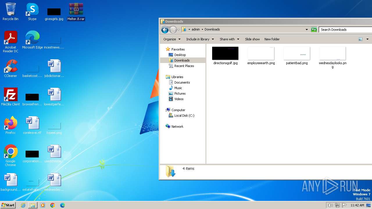Screen dimensions: 372x209
Task: Select Network in the navigation pane
Action: [x=177, y=127]
